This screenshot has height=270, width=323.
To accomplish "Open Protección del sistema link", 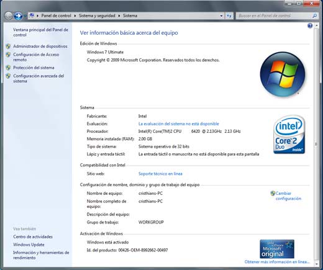I will pyautogui.click(x=34, y=68).
